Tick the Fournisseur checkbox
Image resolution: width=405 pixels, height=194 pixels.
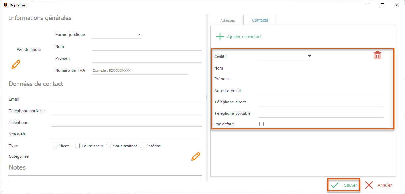coord(77,146)
